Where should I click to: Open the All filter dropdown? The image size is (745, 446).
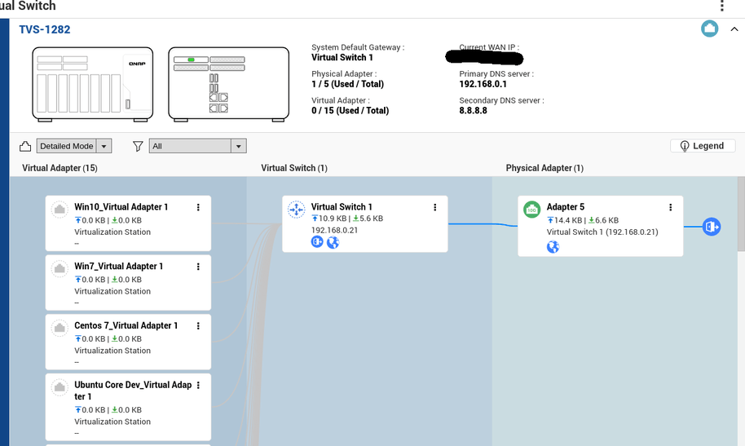(197, 146)
